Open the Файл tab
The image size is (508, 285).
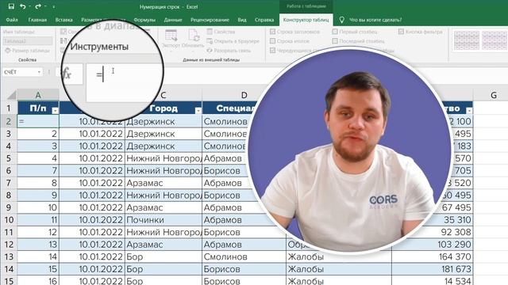[12, 20]
